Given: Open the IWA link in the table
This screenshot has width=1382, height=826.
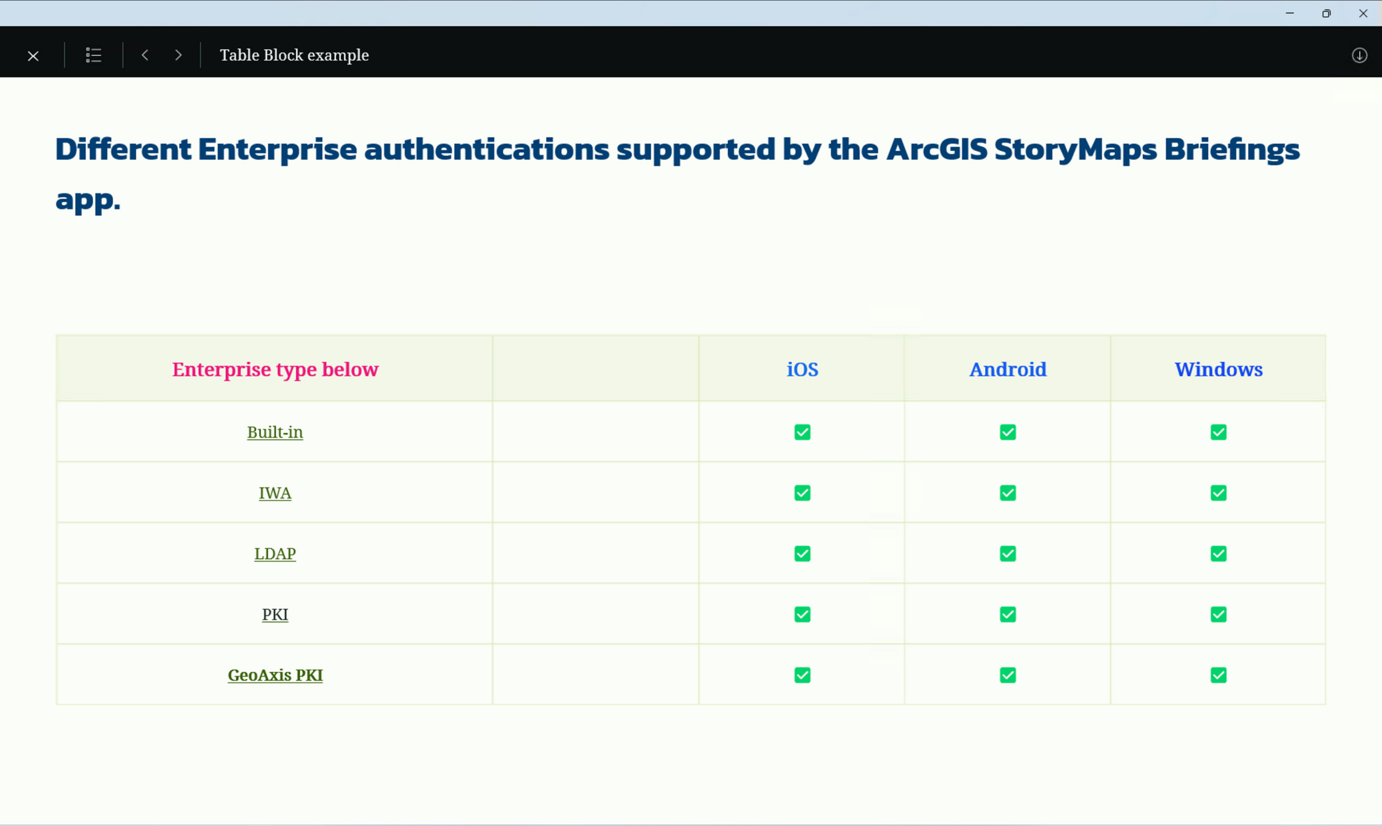Looking at the screenshot, I should tap(275, 493).
